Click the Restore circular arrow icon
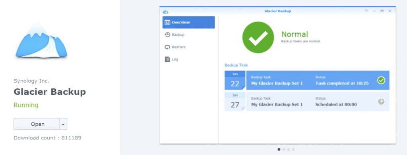Viewport: 407px width, 155px height. (167, 47)
